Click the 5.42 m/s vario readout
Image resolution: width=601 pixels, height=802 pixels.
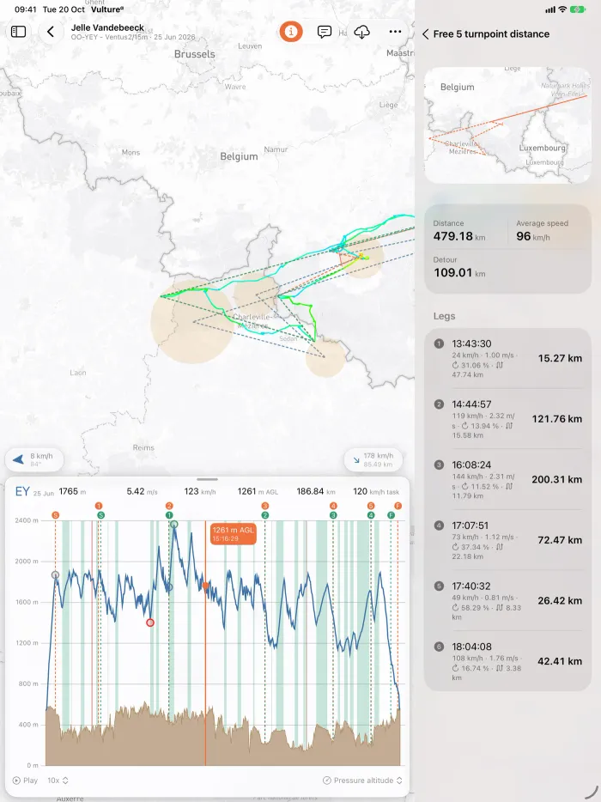point(143,491)
